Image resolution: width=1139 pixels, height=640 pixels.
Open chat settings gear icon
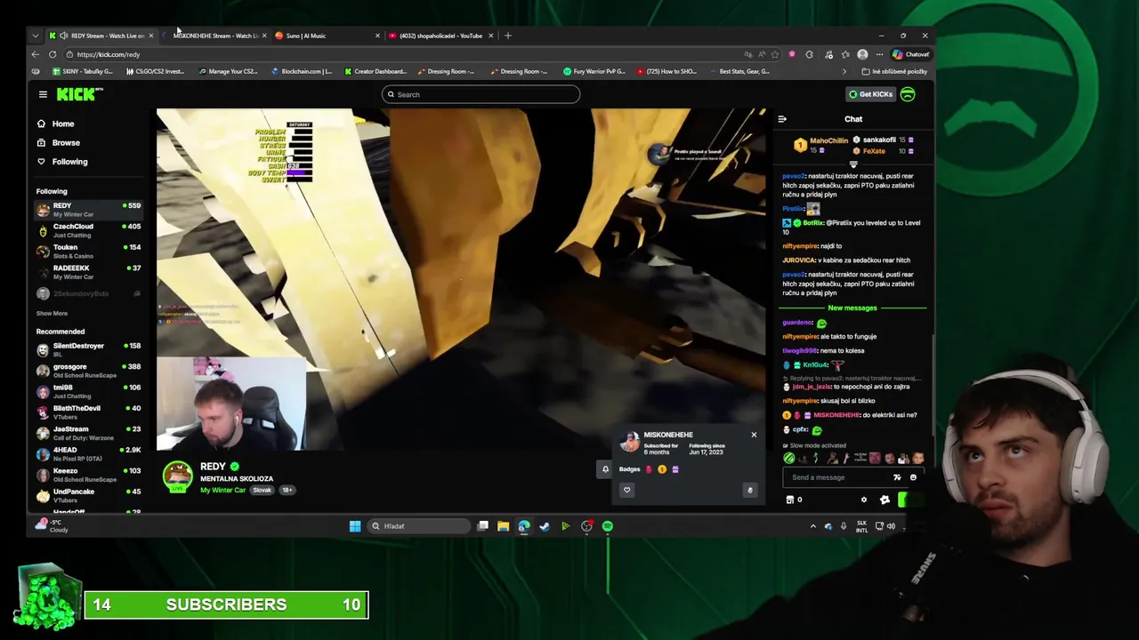point(863,500)
